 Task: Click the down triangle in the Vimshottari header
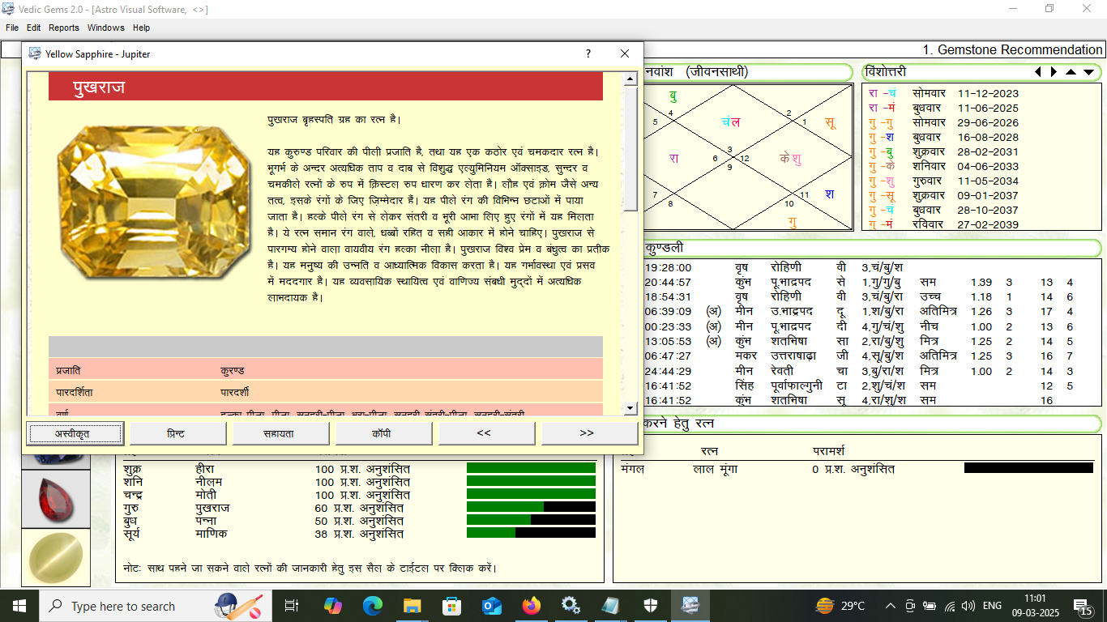1088,72
